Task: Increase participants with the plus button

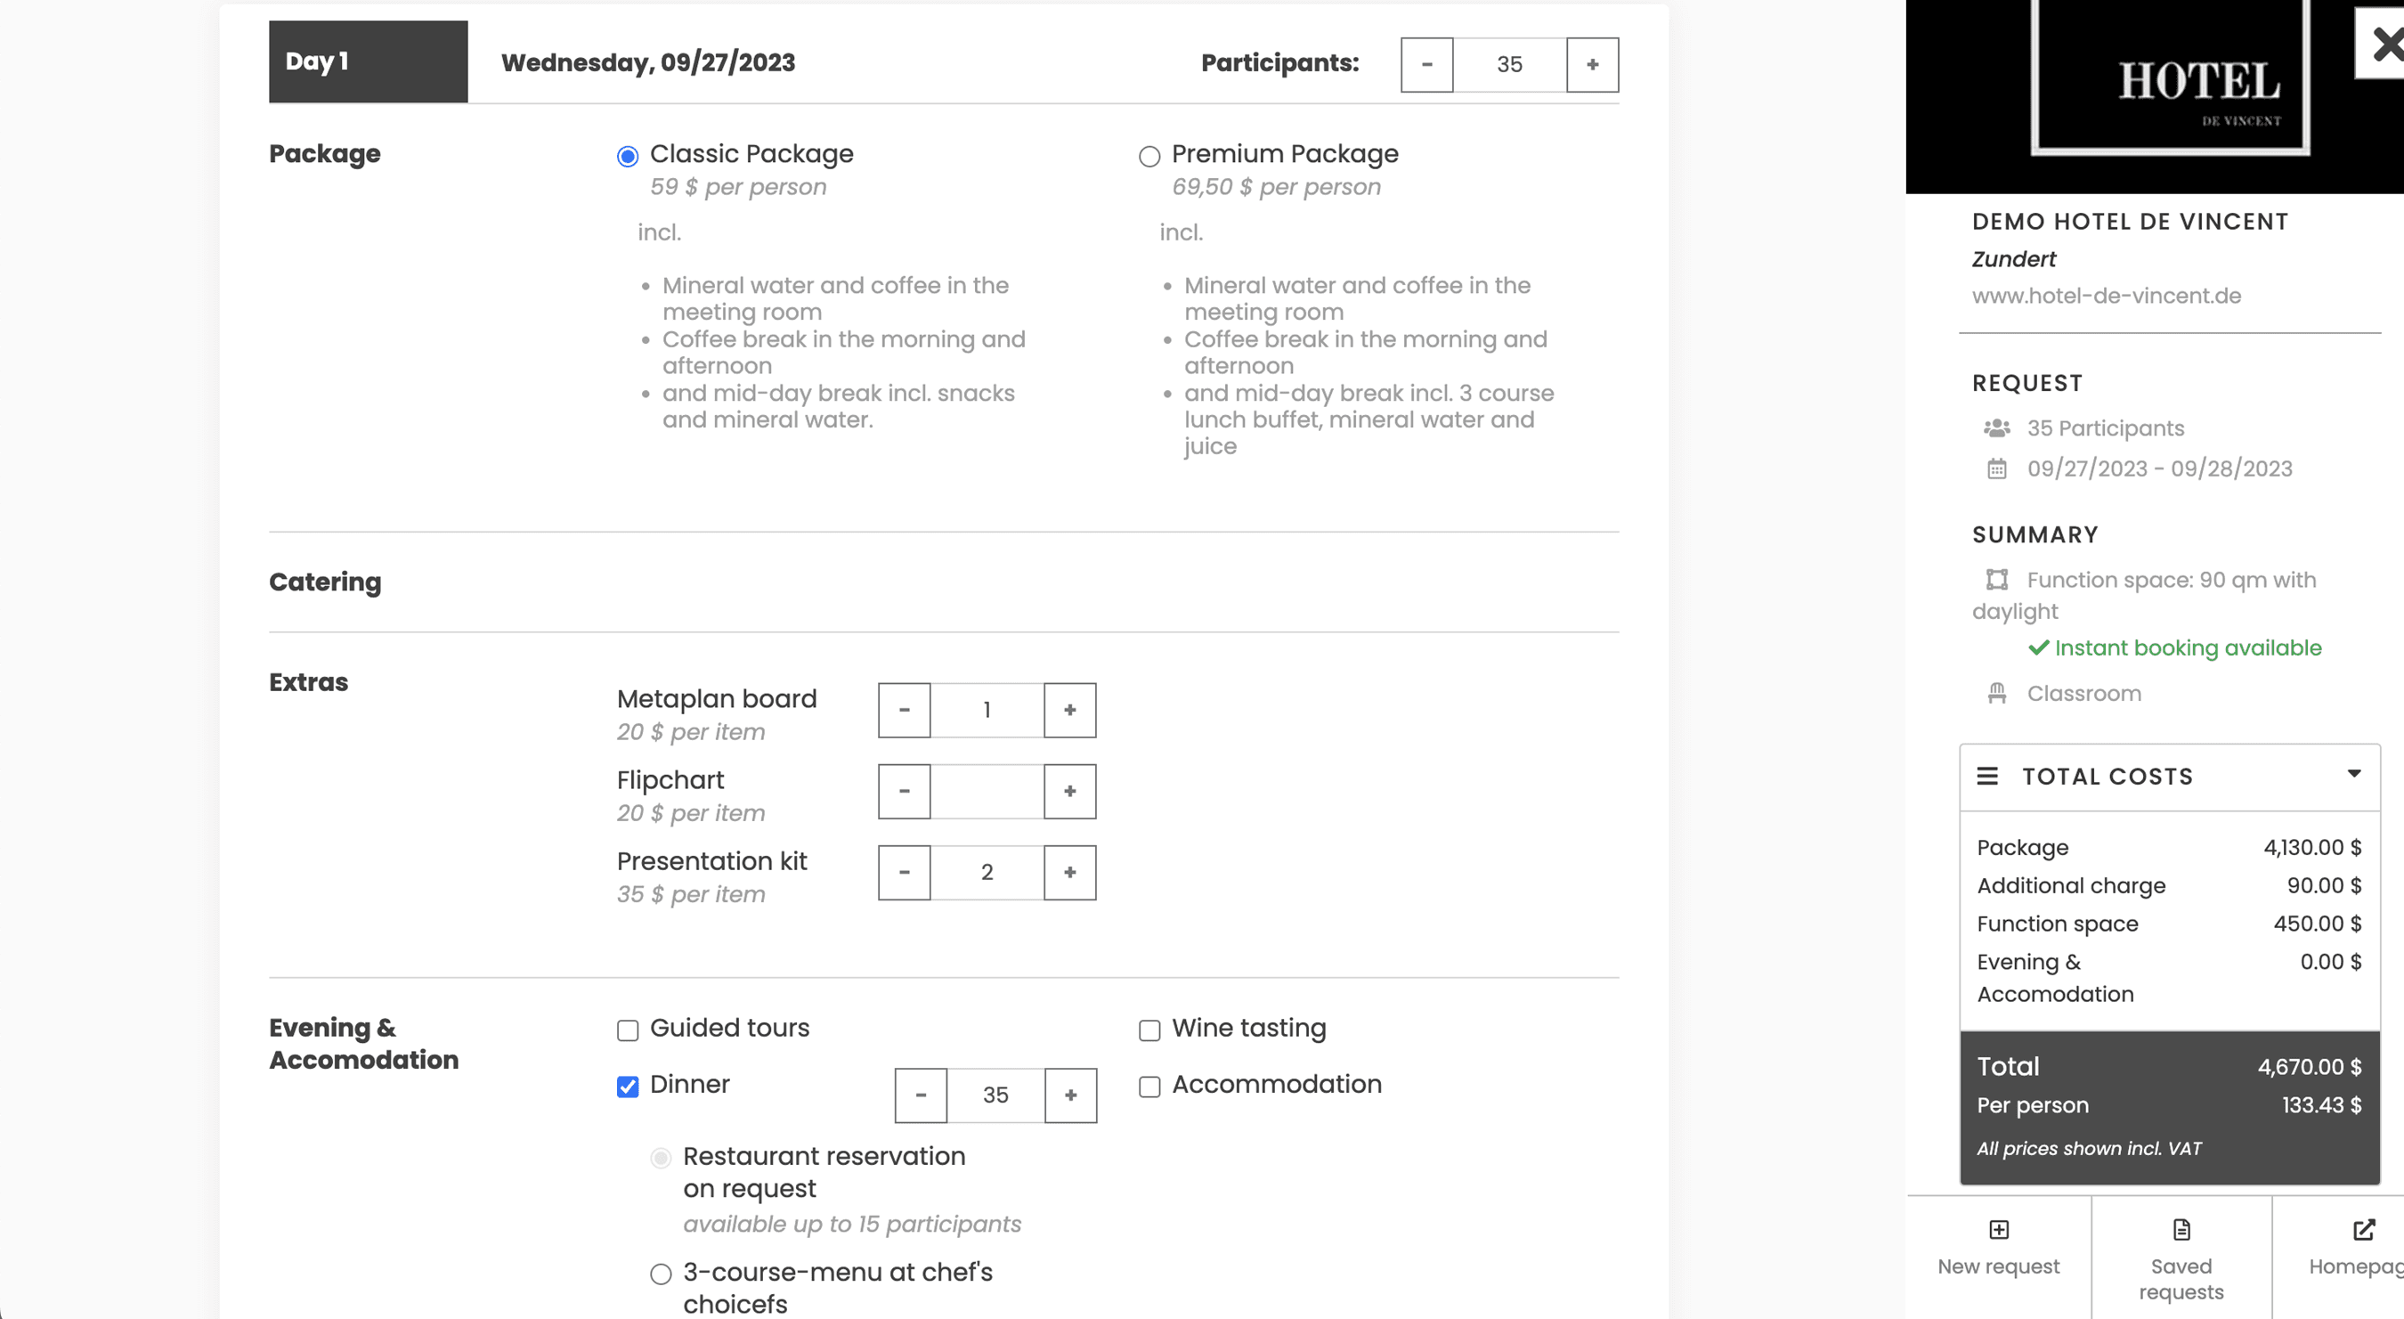Action: click(x=1592, y=64)
